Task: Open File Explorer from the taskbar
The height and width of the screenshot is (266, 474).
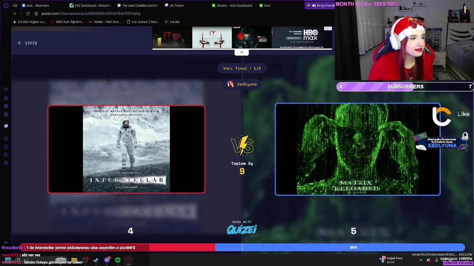Action: [x=74, y=260]
